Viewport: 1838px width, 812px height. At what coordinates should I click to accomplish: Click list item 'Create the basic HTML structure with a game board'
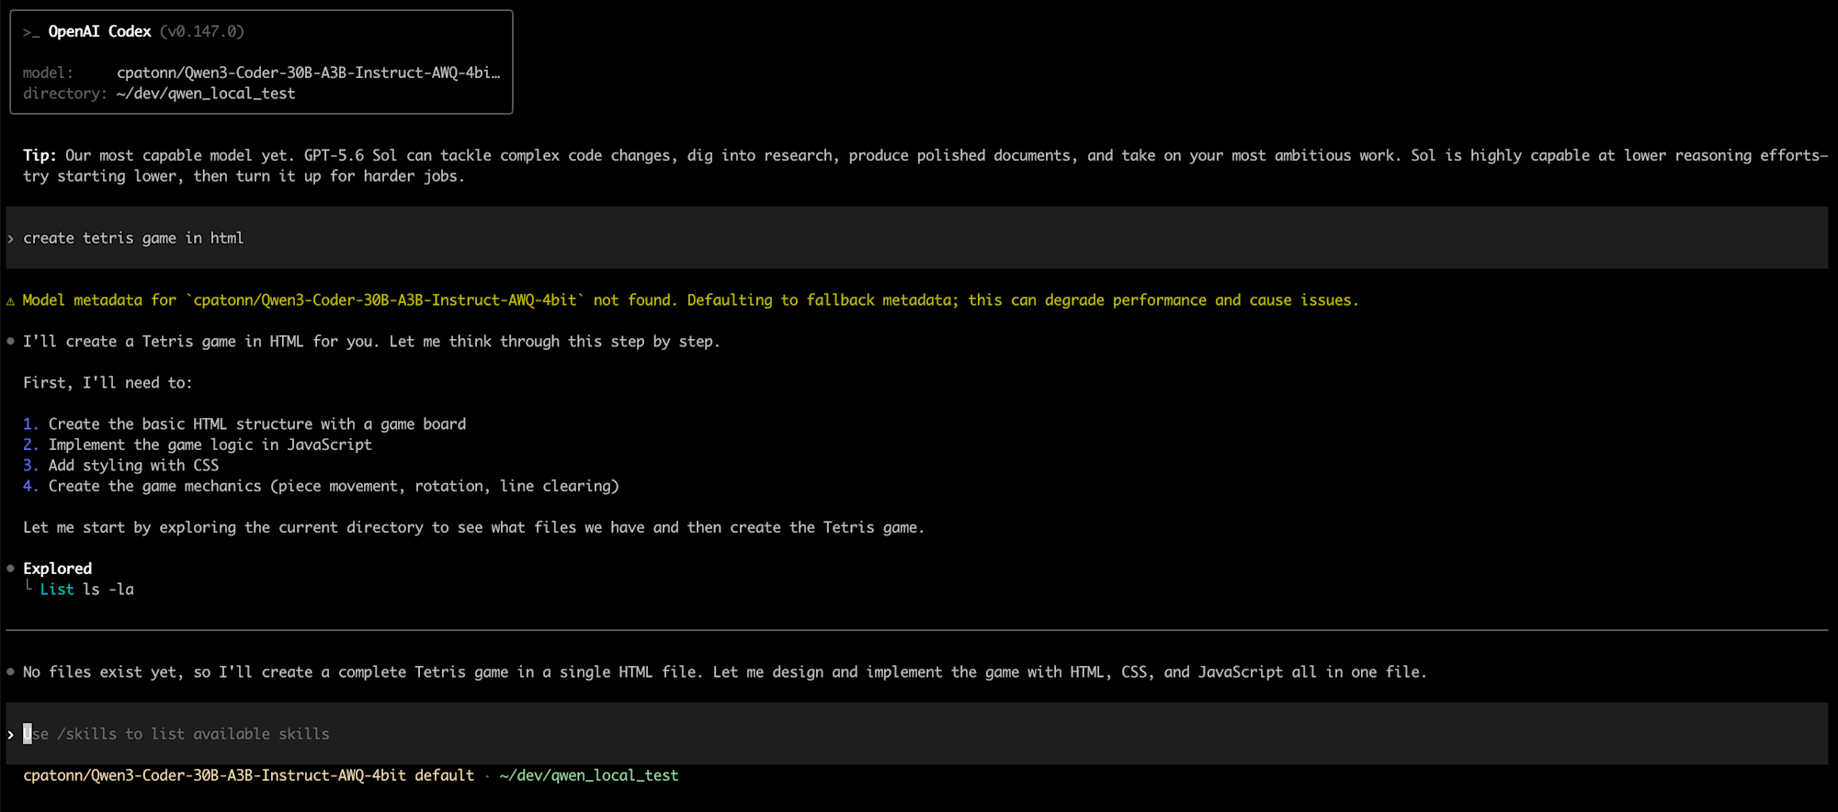[x=257, y=424]
